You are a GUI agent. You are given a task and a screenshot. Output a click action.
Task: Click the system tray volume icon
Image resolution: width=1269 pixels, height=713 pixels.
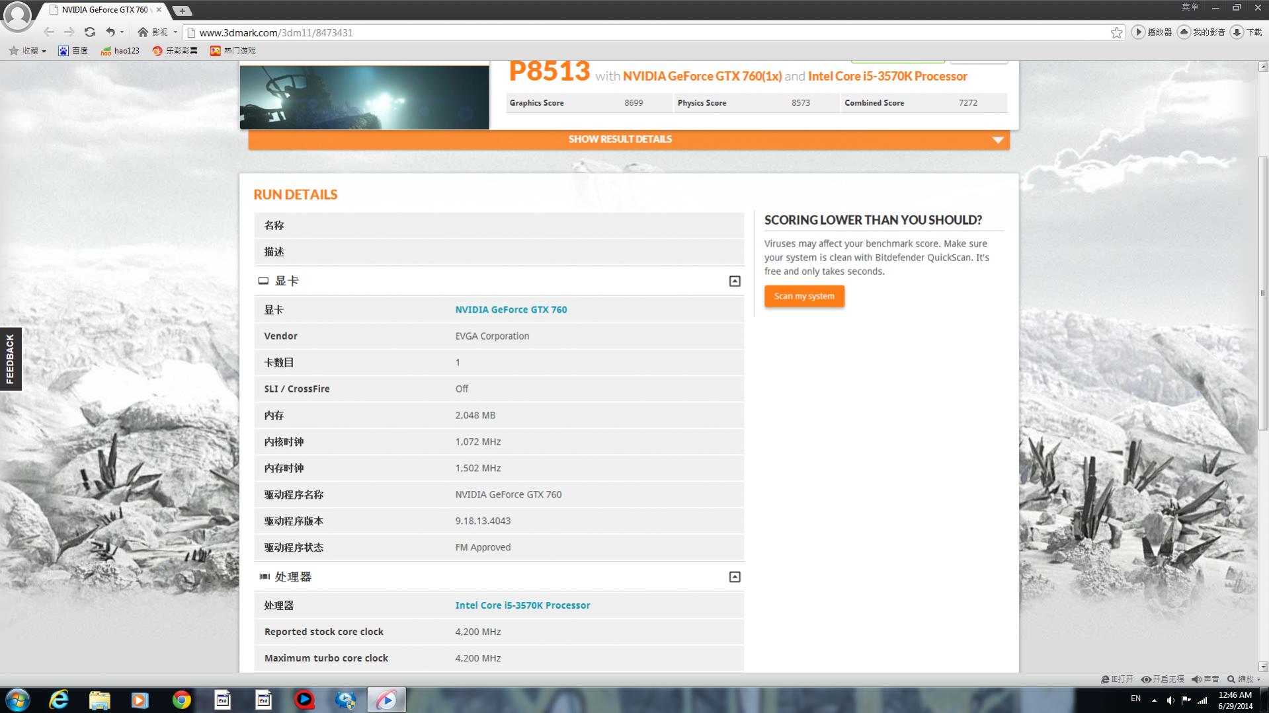1170,700
